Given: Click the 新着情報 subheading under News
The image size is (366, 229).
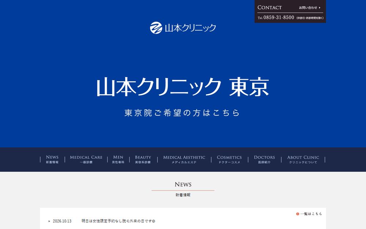Looking at the screenshot, I should coord(183,195).
